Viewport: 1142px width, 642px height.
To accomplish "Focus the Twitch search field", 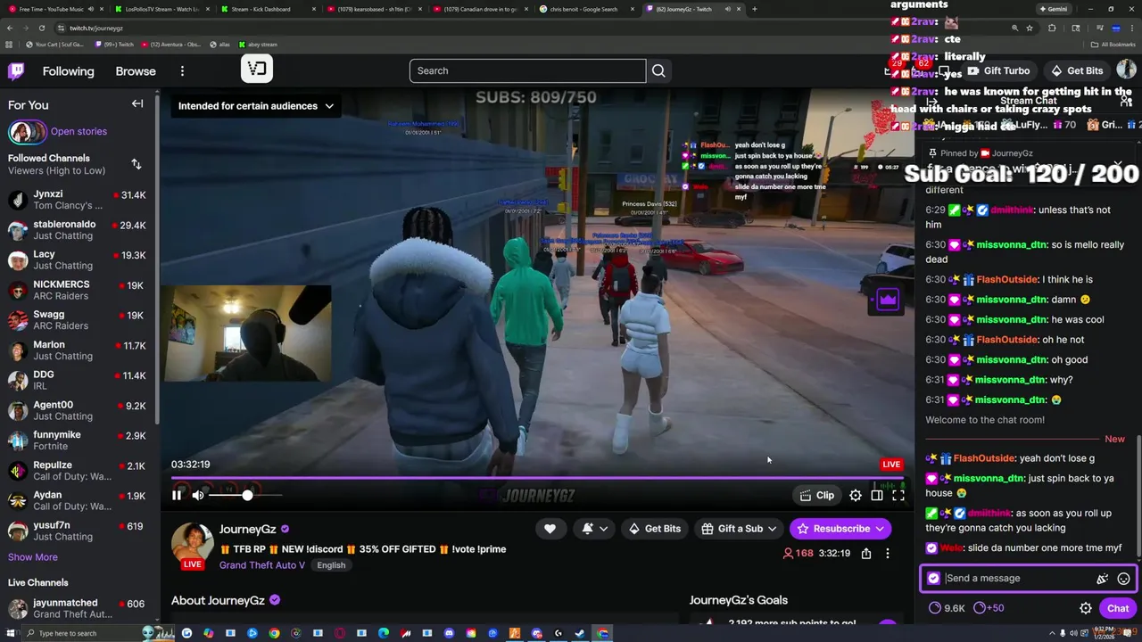I will click(527, 70).
